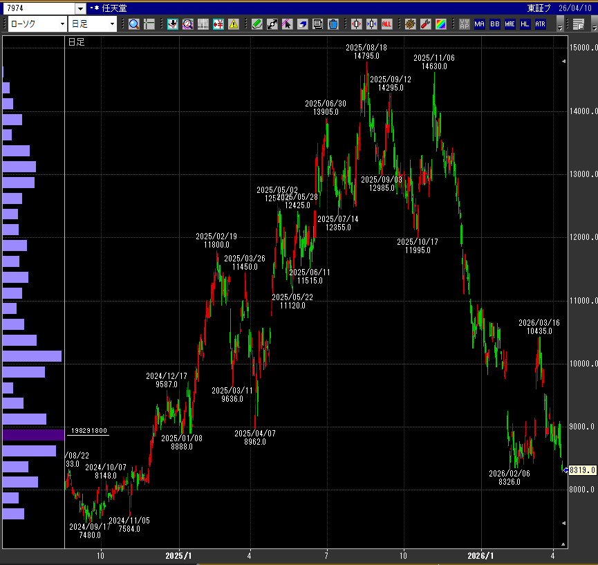This screenshot has width=598, height=565.
Task: Toggle the MA moving average indicator
Action: [x=479, y=24]
